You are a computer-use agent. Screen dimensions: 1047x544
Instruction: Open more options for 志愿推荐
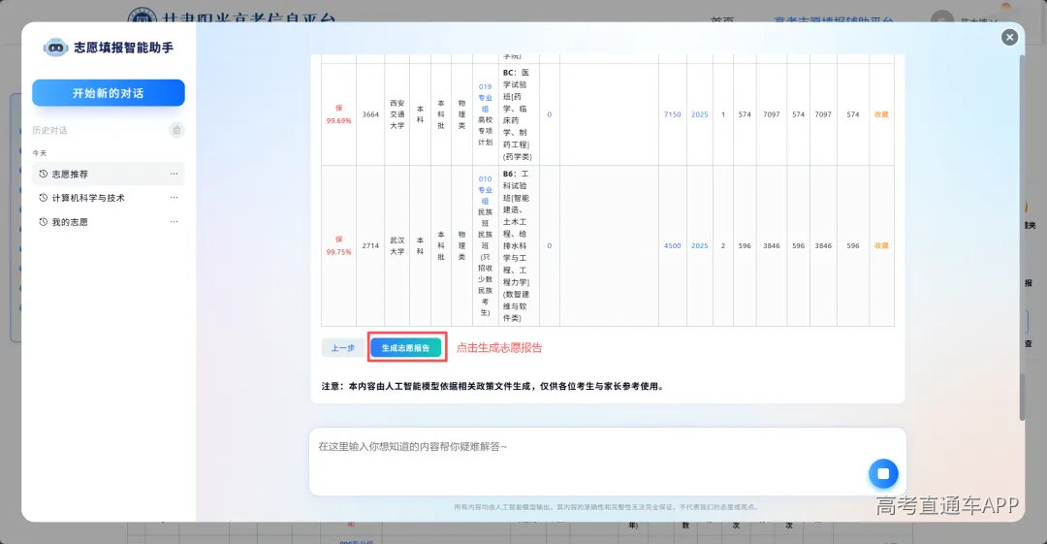coord(174,174)
